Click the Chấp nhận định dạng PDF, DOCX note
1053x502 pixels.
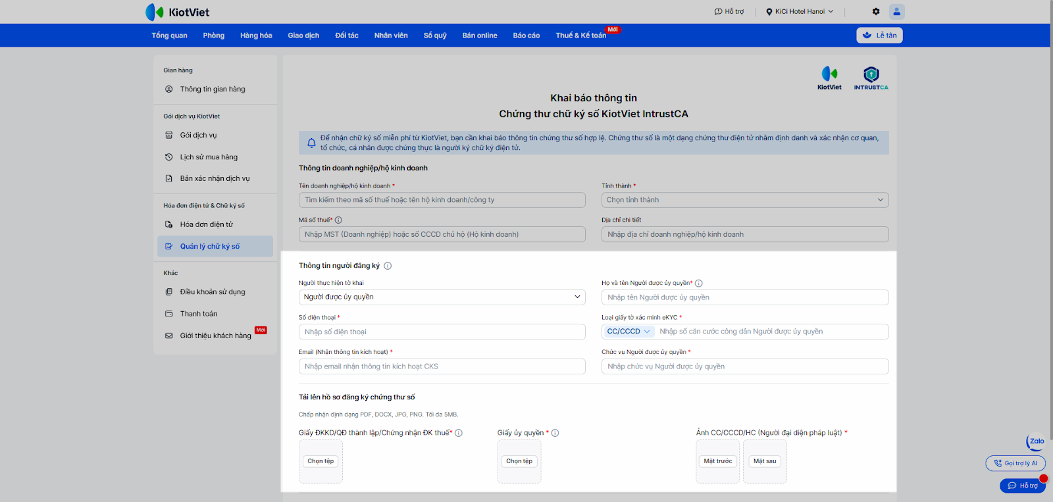(x=378, y=414)
